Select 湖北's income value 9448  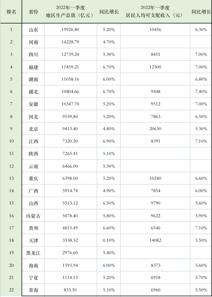(x=155, y=91)
